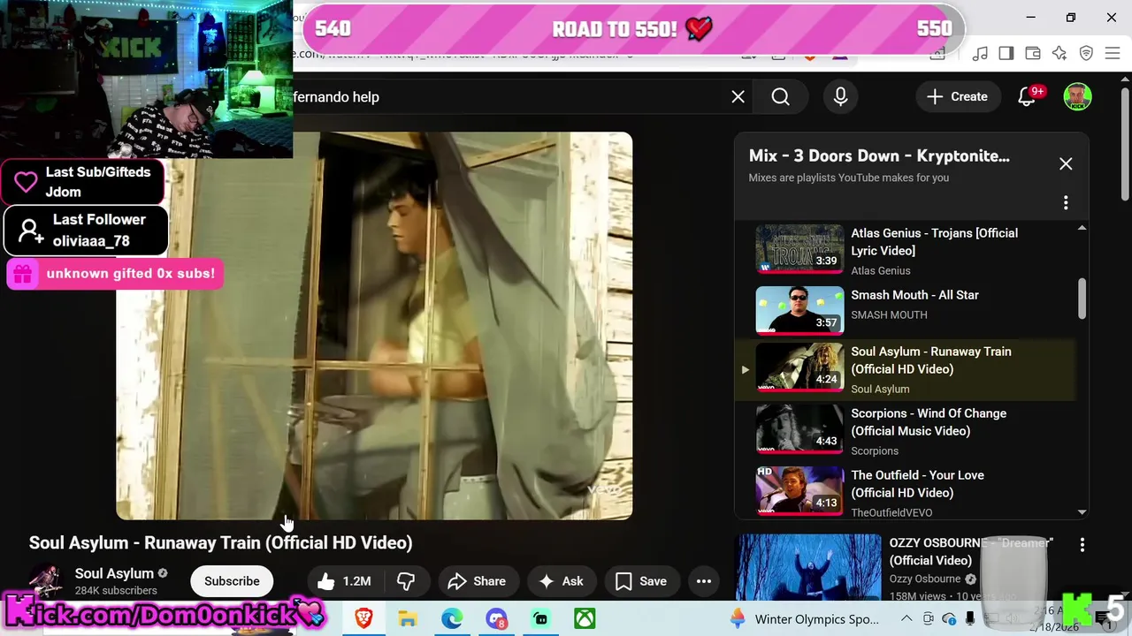Open the YouTube account avatar menu
This screenshot has height=636, width=1132.
click(x=1077, y=97)
